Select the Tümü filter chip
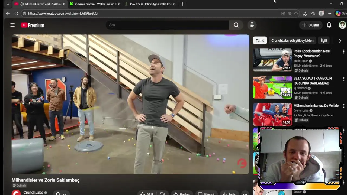Screen dimensions: 347x195 260,40
